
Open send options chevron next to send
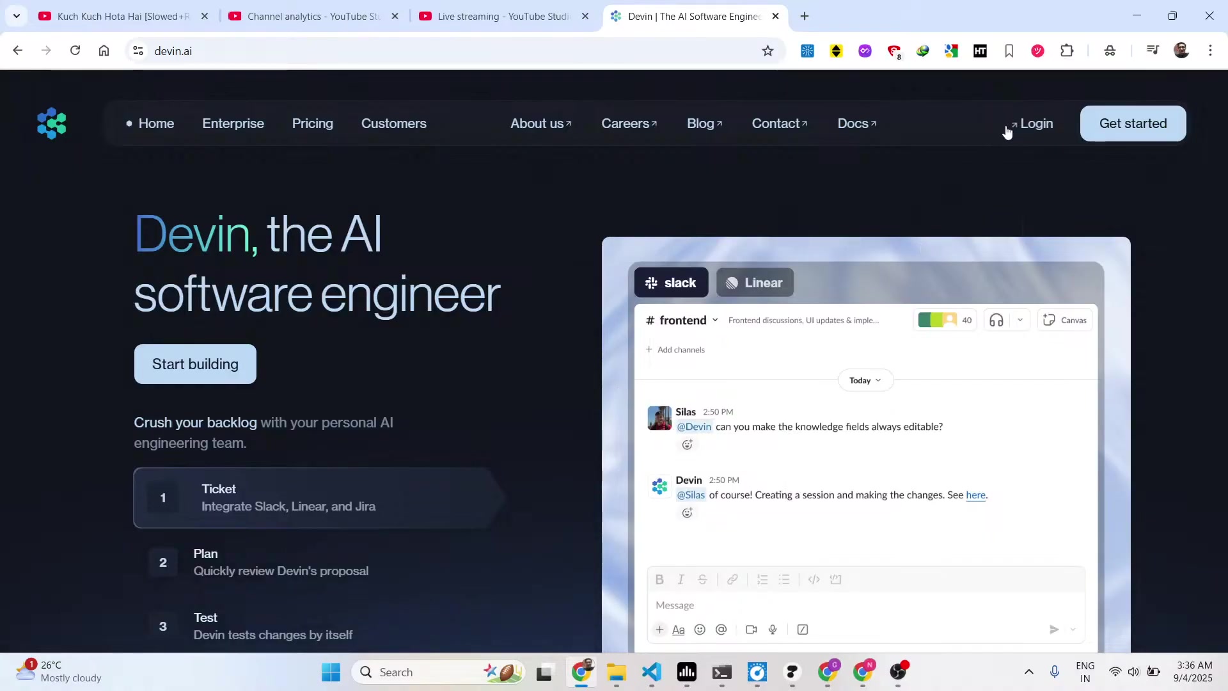click(1073, 630)
